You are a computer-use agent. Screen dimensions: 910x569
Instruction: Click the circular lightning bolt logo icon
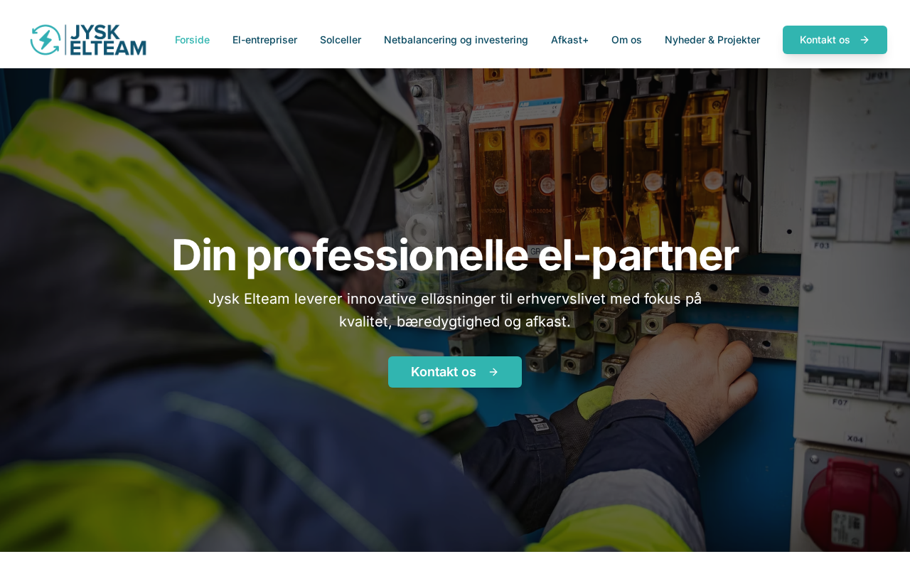pyautogui.click(x=45, y=40)
